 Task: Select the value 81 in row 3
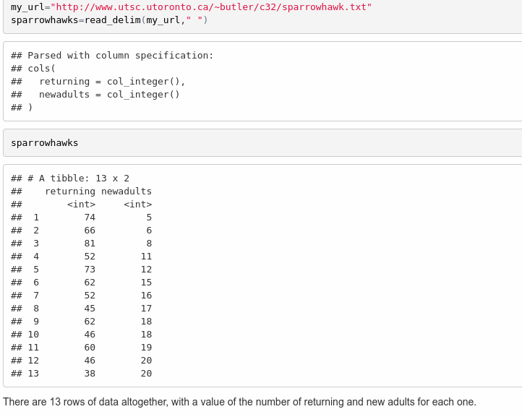[90, 244]
